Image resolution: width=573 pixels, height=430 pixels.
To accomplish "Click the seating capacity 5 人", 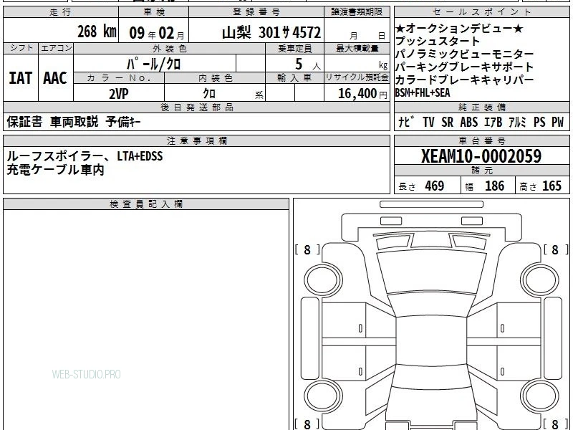I will (x=307, y=64).
